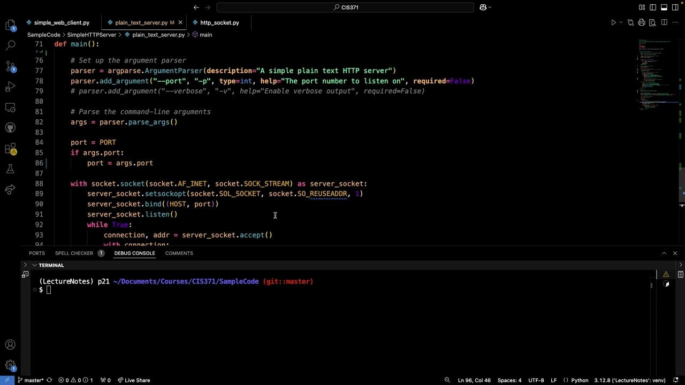Open the SPELL CHECKER panel tab

click(74, 253)
